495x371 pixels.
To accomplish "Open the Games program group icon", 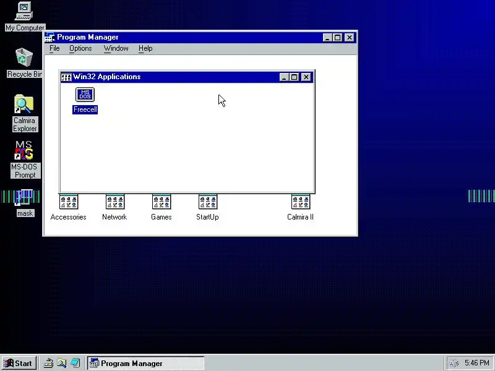I will point(161,202).
